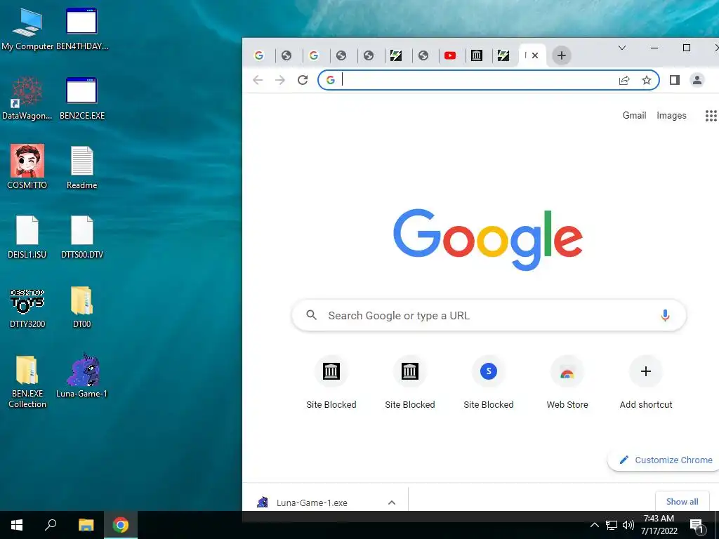Click magnifier icon in Google search box
The width and height of the screenshot is (719, 539).
coord(311,315)
